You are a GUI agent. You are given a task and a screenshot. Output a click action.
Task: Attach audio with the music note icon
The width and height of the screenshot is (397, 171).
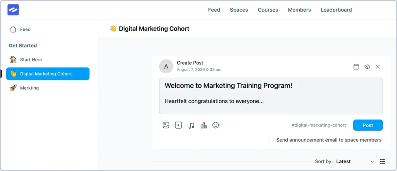tap(192, 125)
